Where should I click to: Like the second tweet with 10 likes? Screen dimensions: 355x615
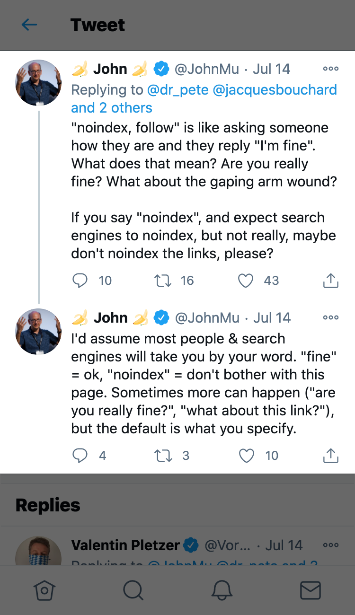[x=246, y=456]
